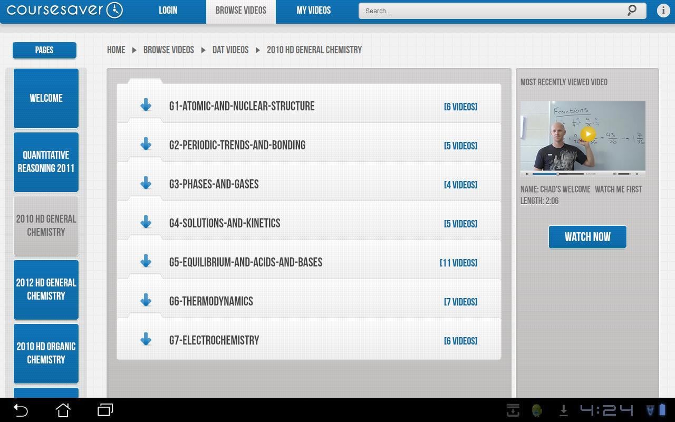
Task: Click small play control under video
Action: (x=527, y=174)
